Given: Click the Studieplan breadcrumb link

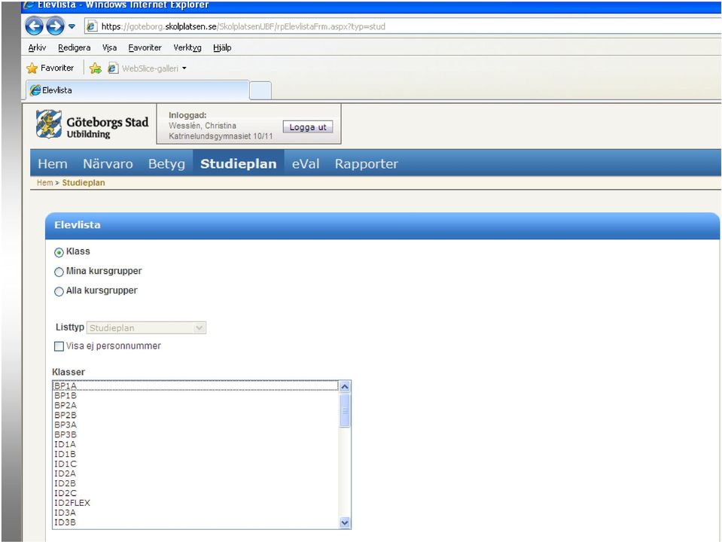Looking at the screenshot, I should tap(84, 183).
